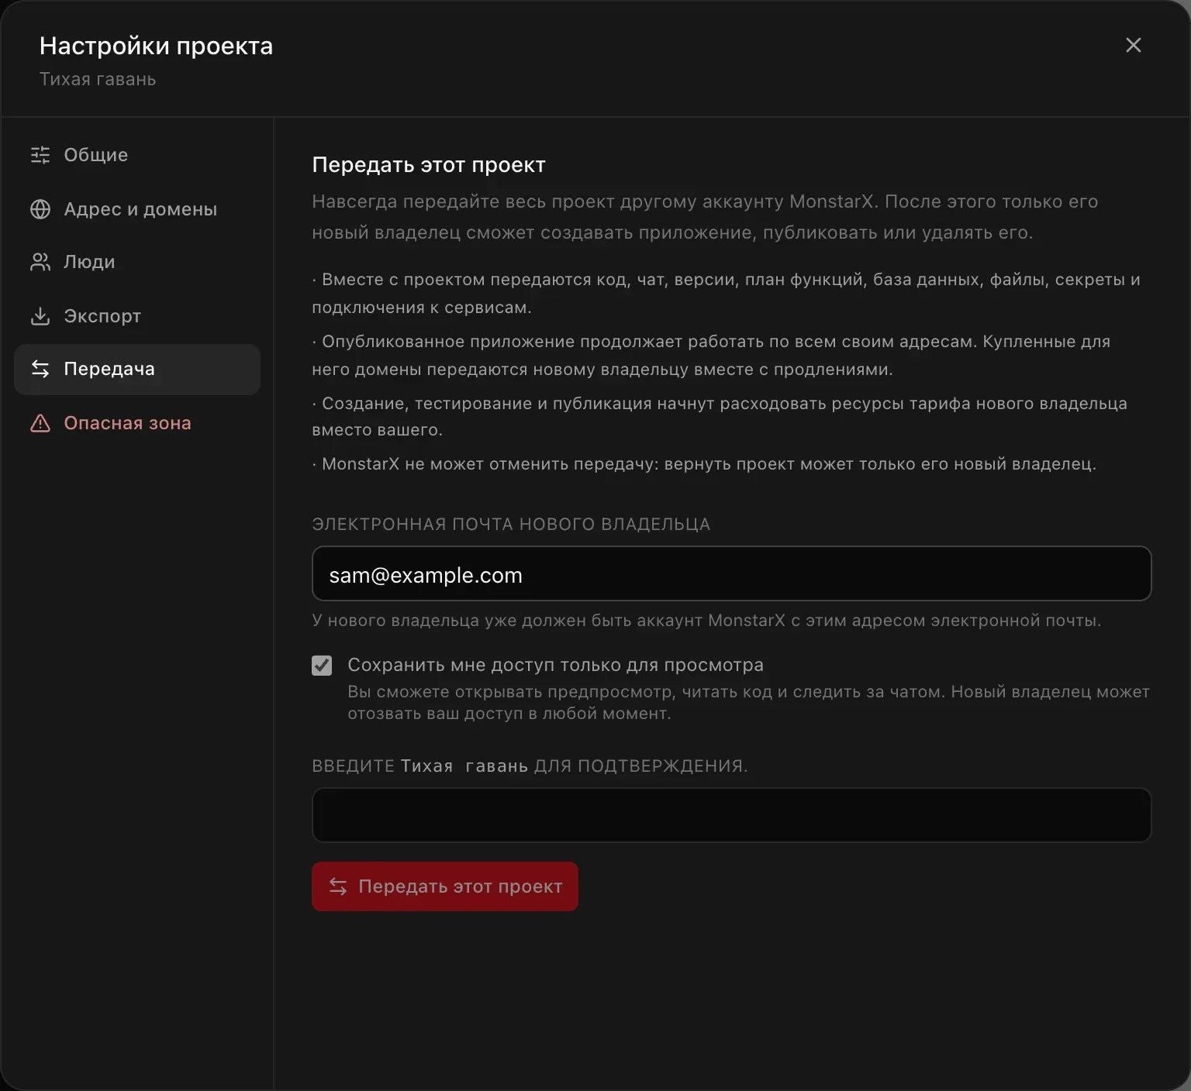The width and height of the screenshot is (1191, 1091).
Task: Click the ВВЕДИТЕ Тихая гавань ДЛЯ ПОДТВЕРЖДЕНИЯ label
Action: pos(530,766)
